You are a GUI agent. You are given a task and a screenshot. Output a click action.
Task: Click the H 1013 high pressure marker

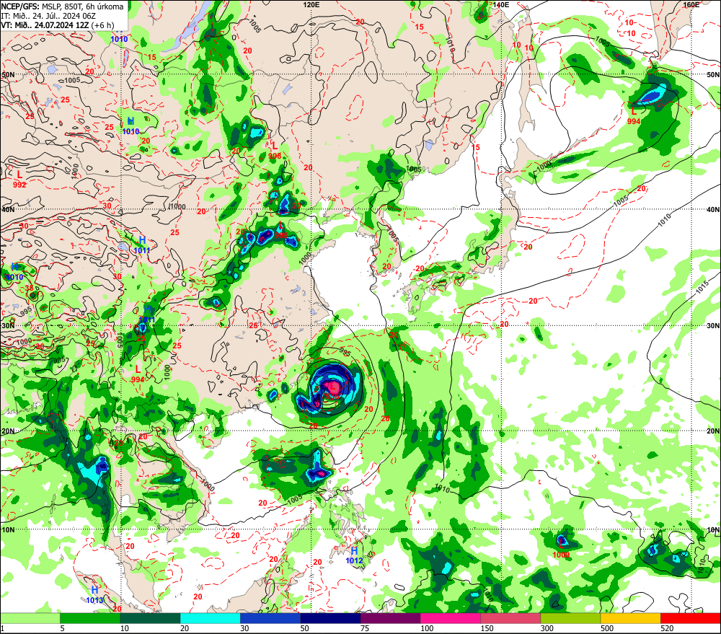point(94,594)
